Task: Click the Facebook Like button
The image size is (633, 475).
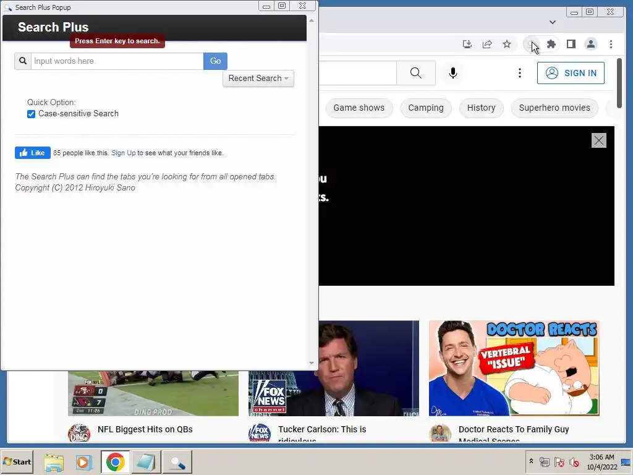Action: pos(33,153)
